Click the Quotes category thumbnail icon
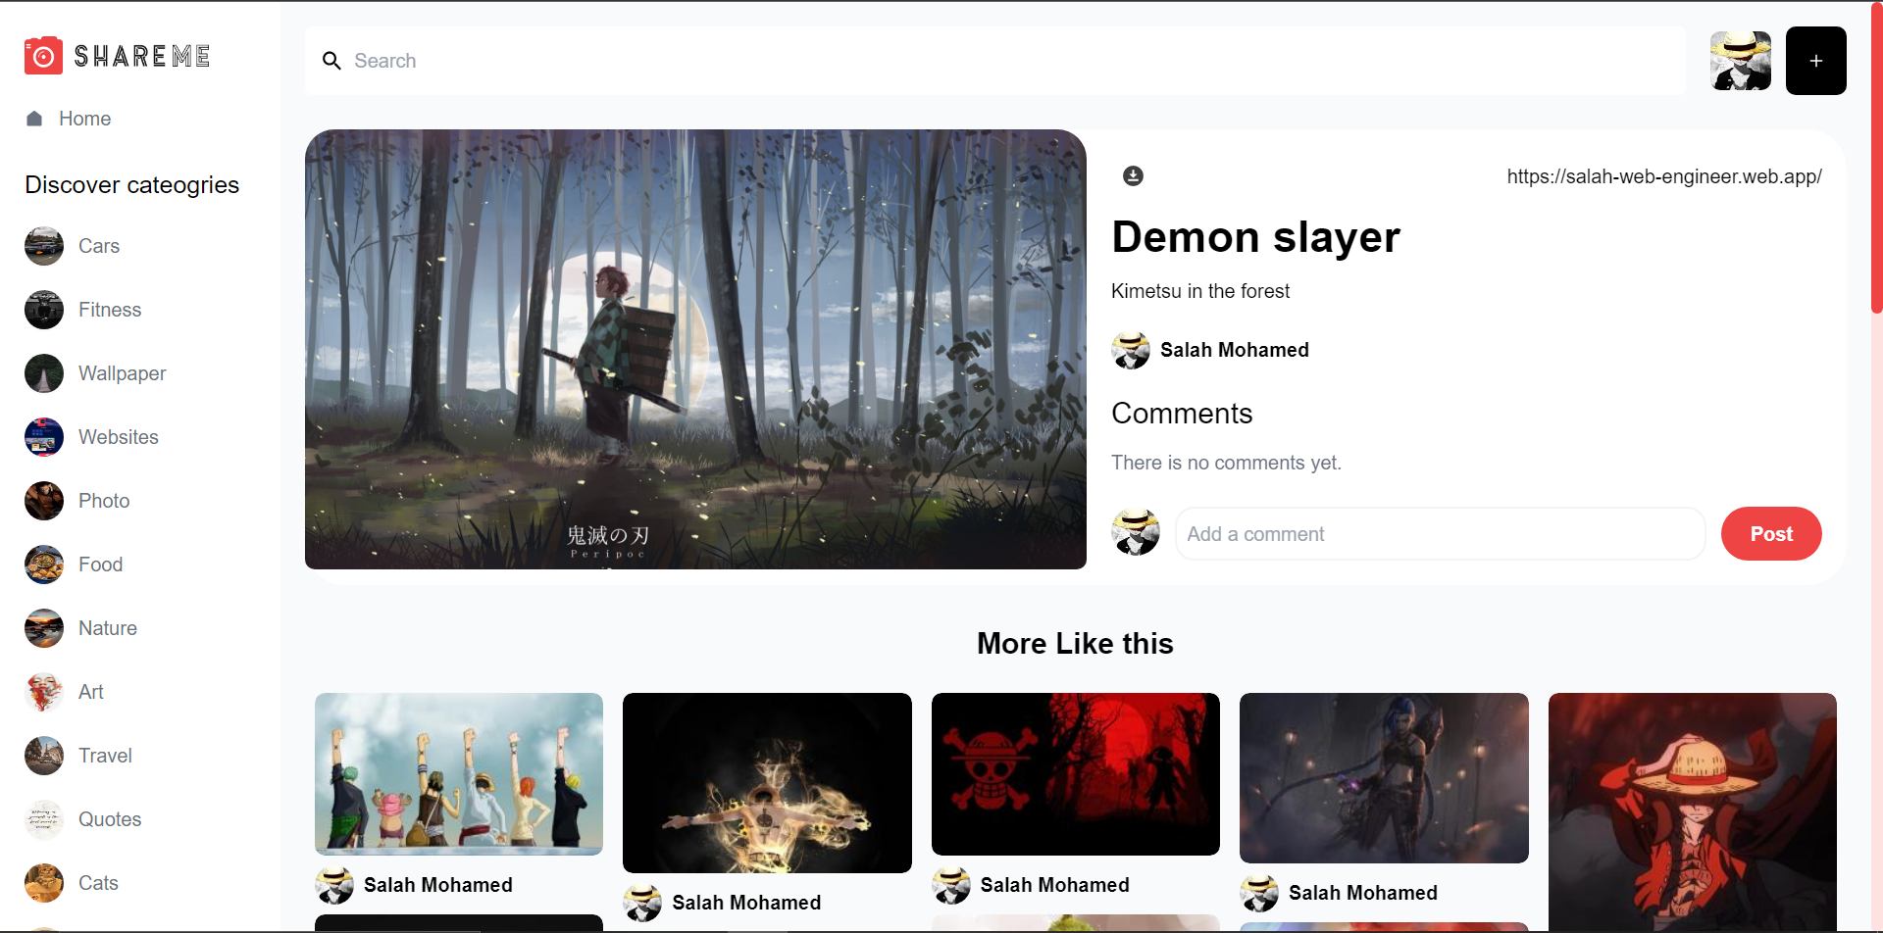This screenshot has height=933, width=1883. pos(44,819)
